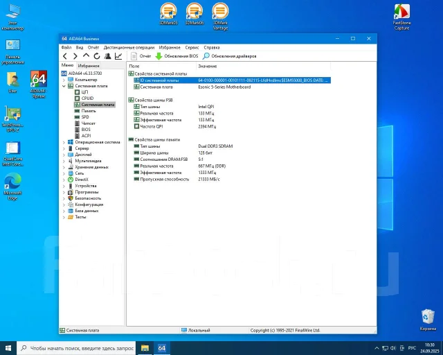Go up one level with Up arrow
Screen dimensions: 443x355
point(86,55)
